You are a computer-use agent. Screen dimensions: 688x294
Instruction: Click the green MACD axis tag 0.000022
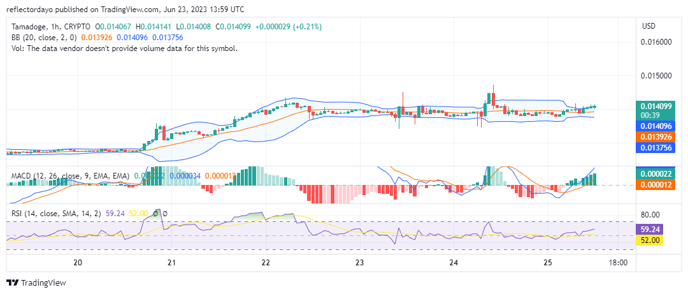pyautogui.click(x=656, y=174)
